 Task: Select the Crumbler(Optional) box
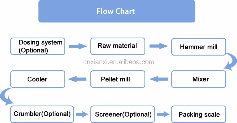pos(42,114)
